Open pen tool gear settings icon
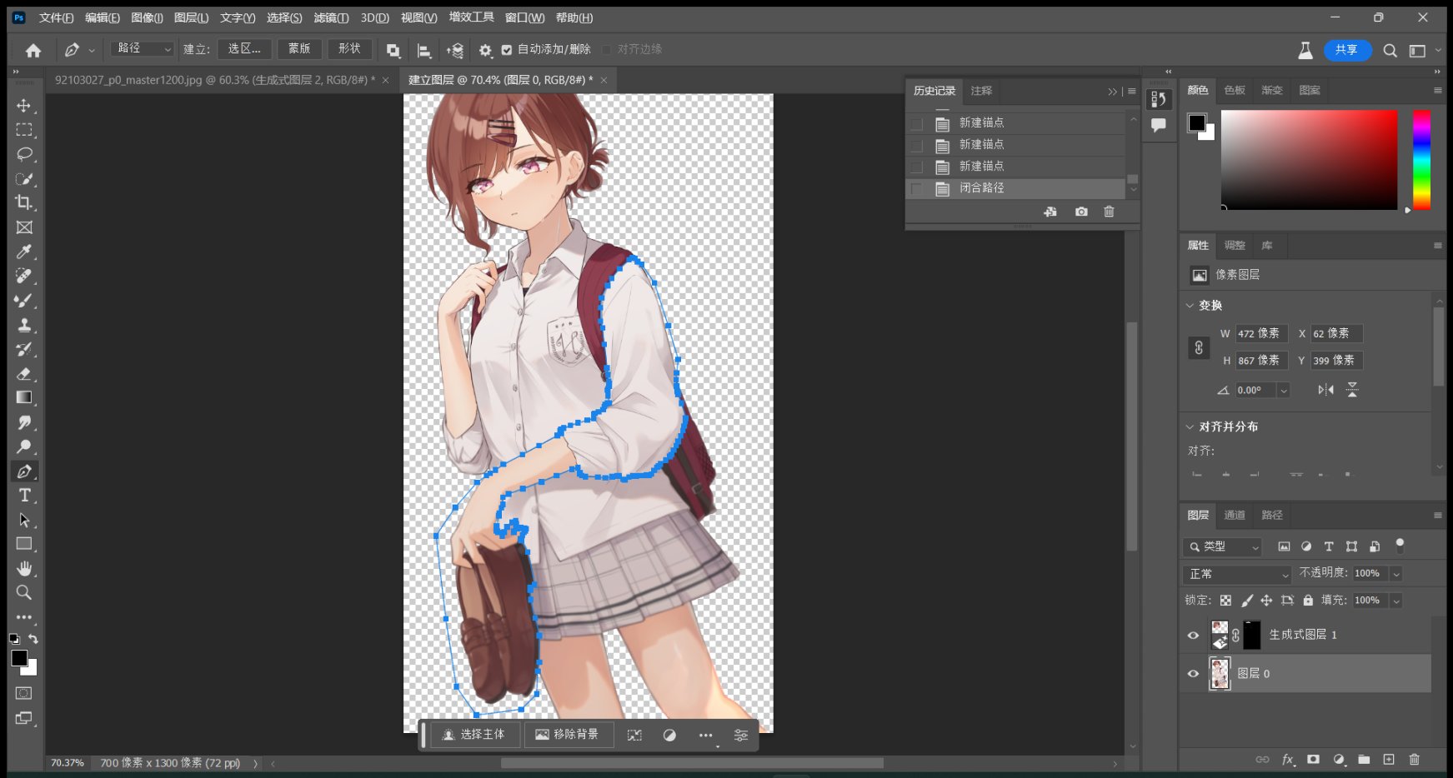Image resolution: width=1453 pixels, height=778 pixels. (x=485, y=50)
